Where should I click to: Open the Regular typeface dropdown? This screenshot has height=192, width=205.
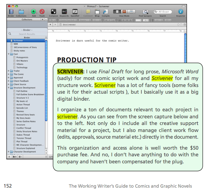tap(85, 20)
